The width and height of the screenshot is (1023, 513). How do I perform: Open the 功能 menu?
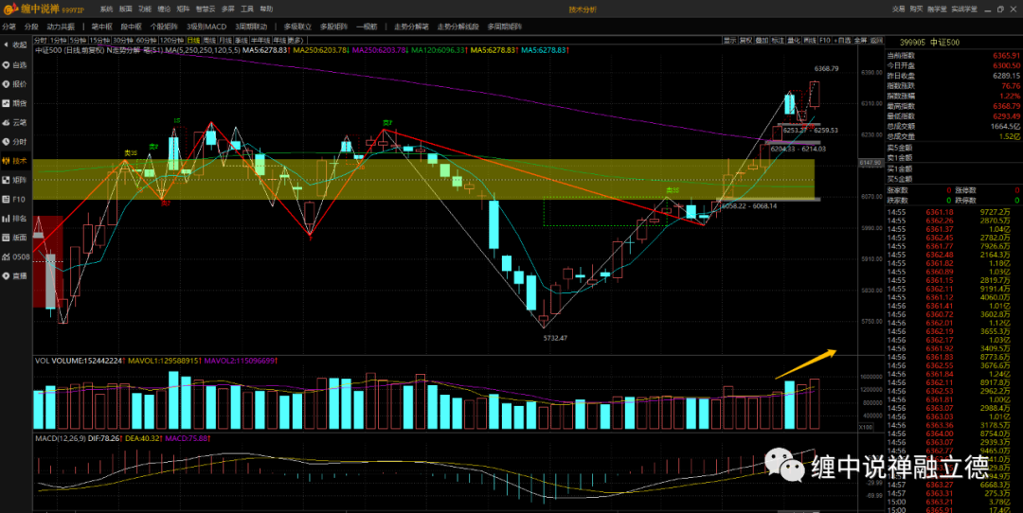tap(145, 9)
